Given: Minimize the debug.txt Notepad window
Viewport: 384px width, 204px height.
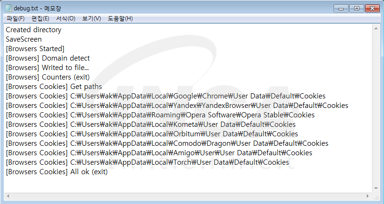Looking at the screenshot, I should 341,9.
